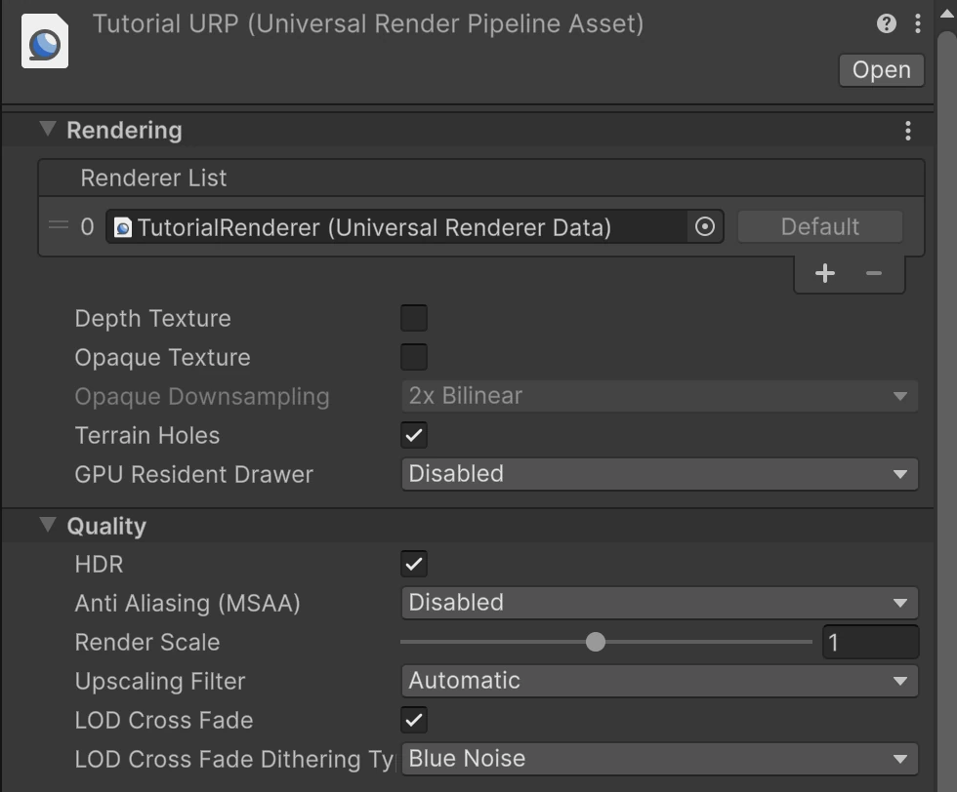Image resolution: width=957 pixels, height=792 pixels.
Task: Click the Render Scale slider handle
Action: click(x=595, y=642)
